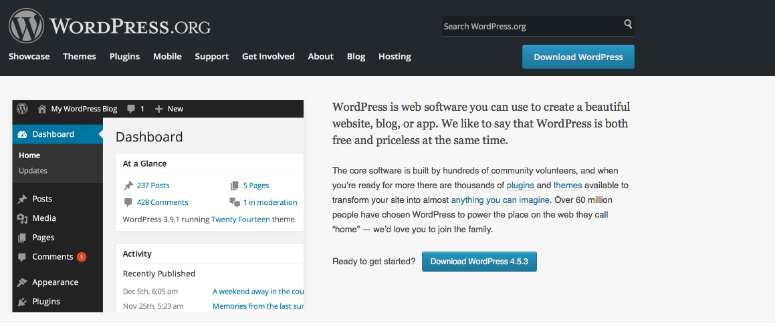Open the 1 in moderation link

pos(270,202)
